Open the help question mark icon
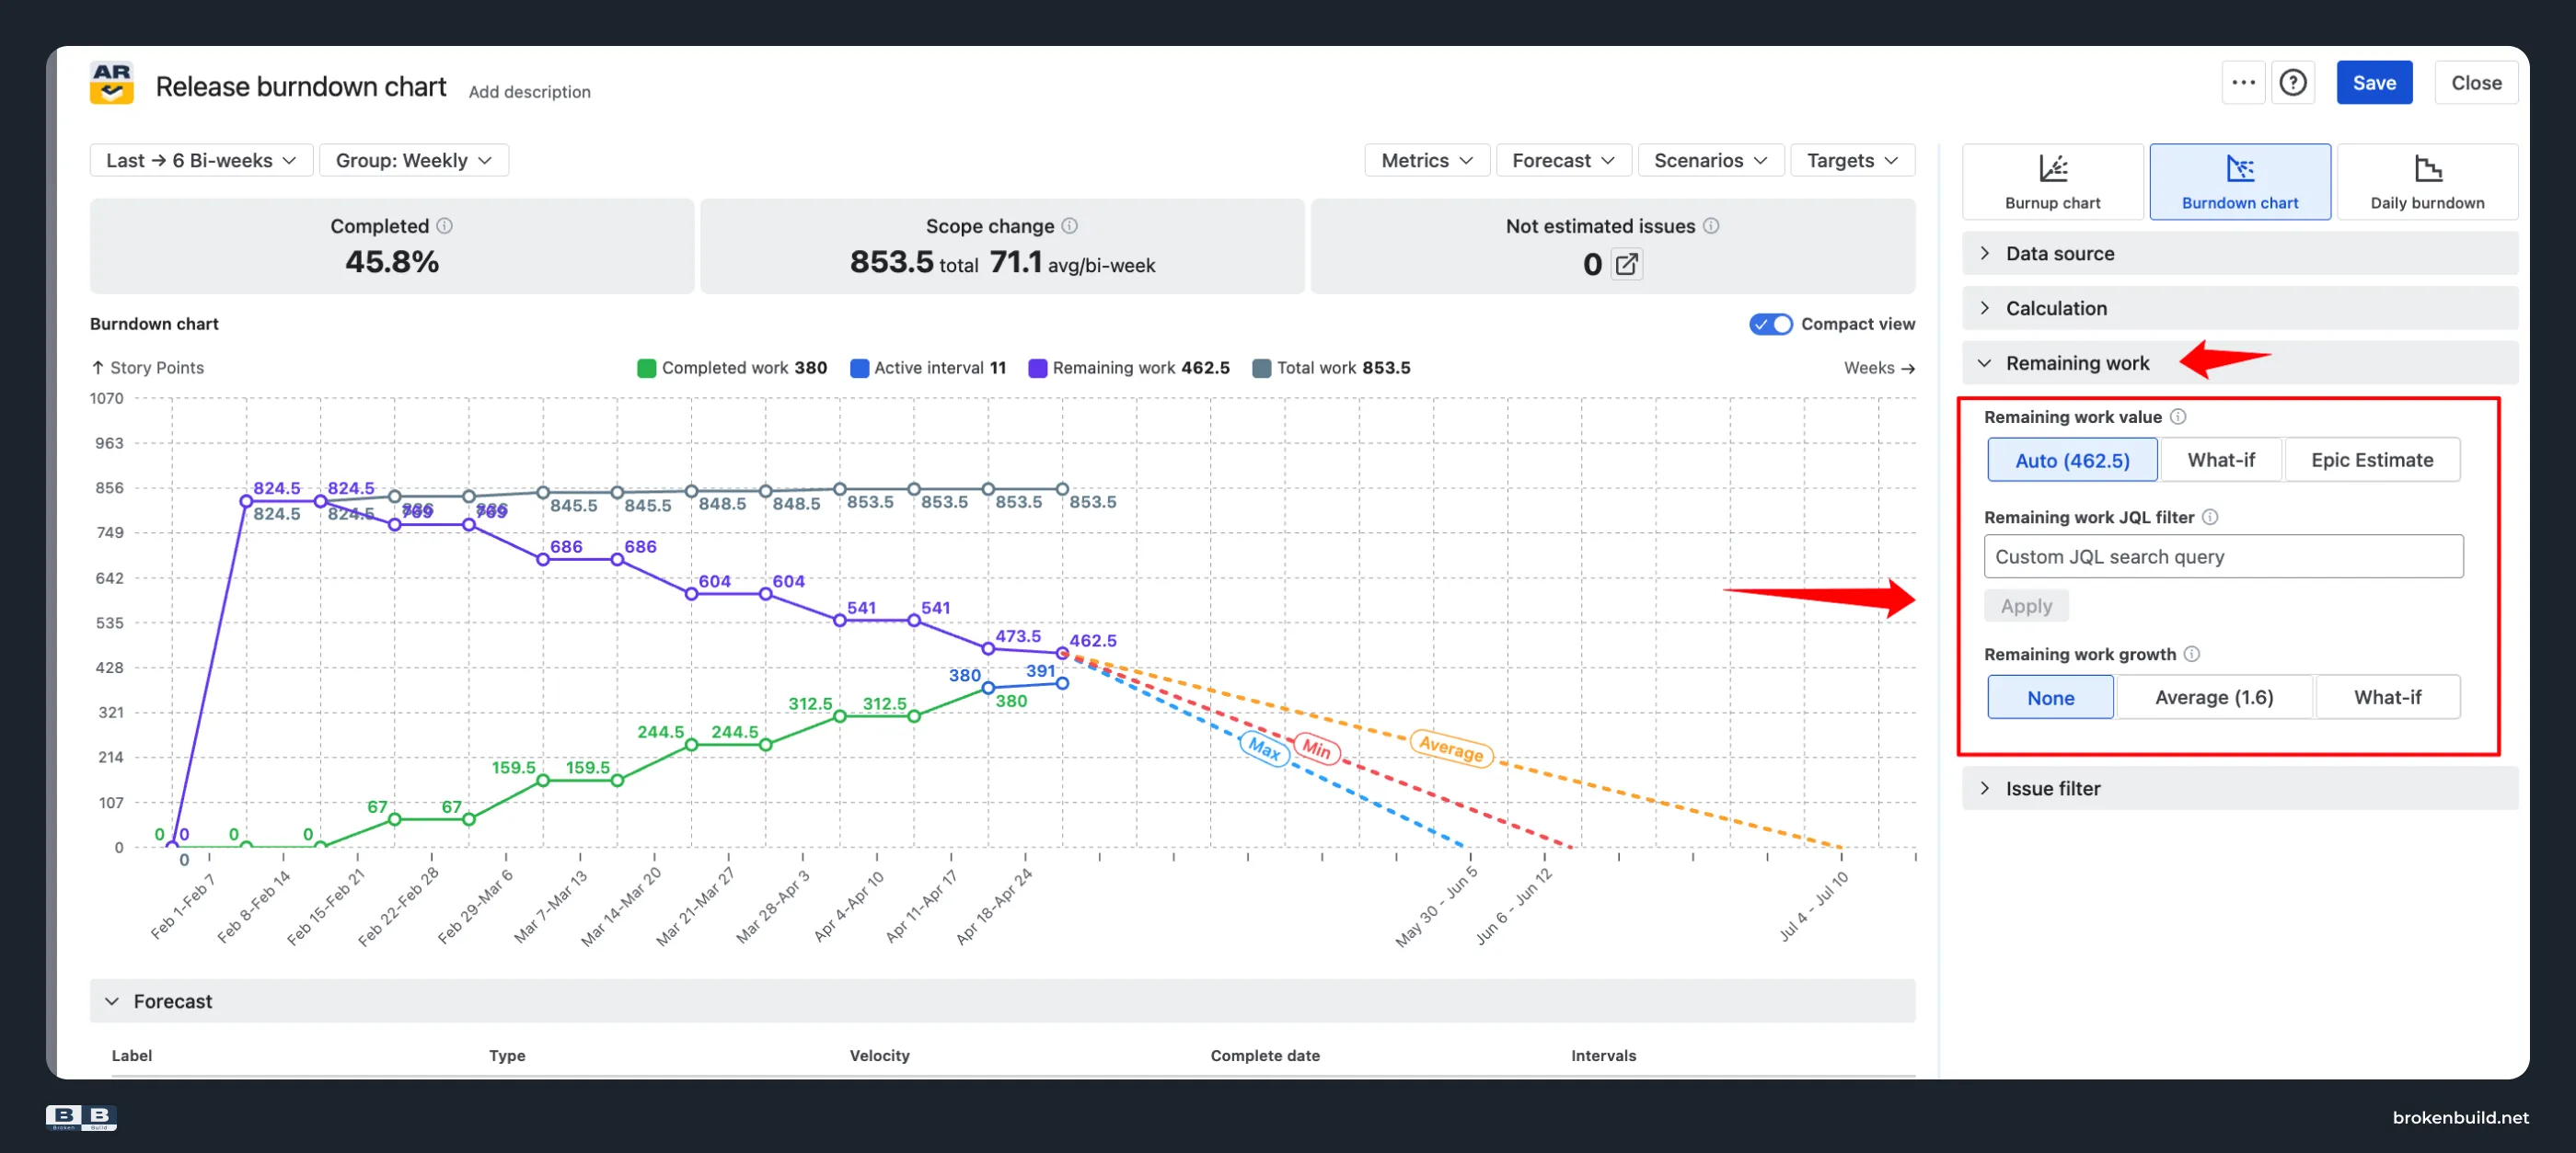 click(x=2293, y=83)
